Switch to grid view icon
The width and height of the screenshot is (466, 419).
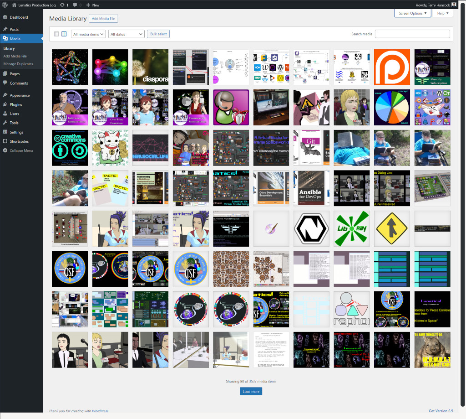point(64,34)
